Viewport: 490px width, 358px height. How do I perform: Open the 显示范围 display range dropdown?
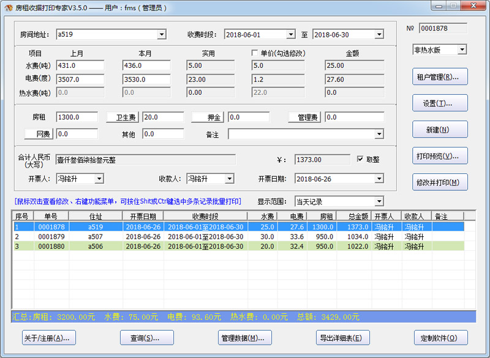click(379, 201)
